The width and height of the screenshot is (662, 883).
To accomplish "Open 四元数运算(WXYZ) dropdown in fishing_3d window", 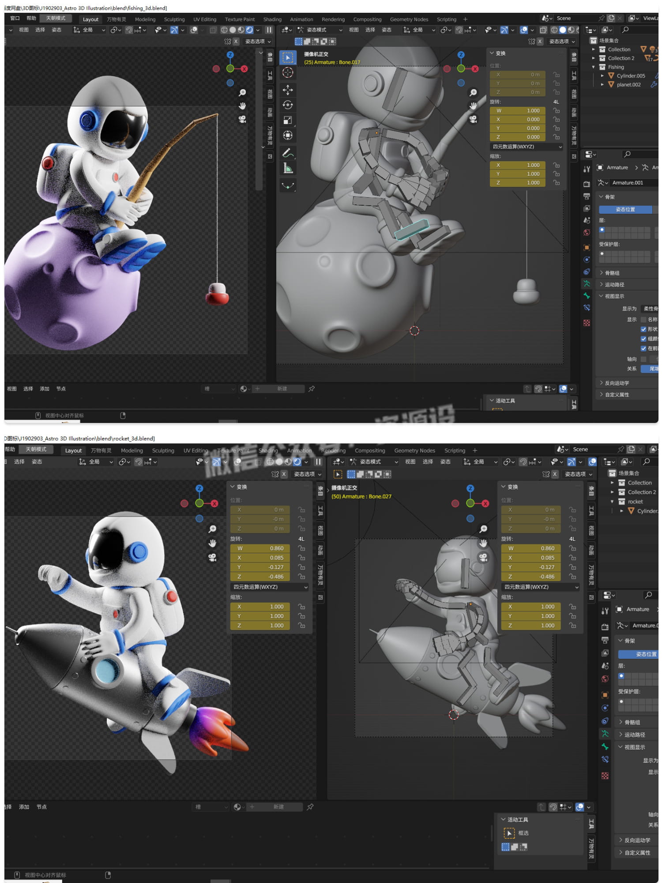I will (x=527, y=147).
